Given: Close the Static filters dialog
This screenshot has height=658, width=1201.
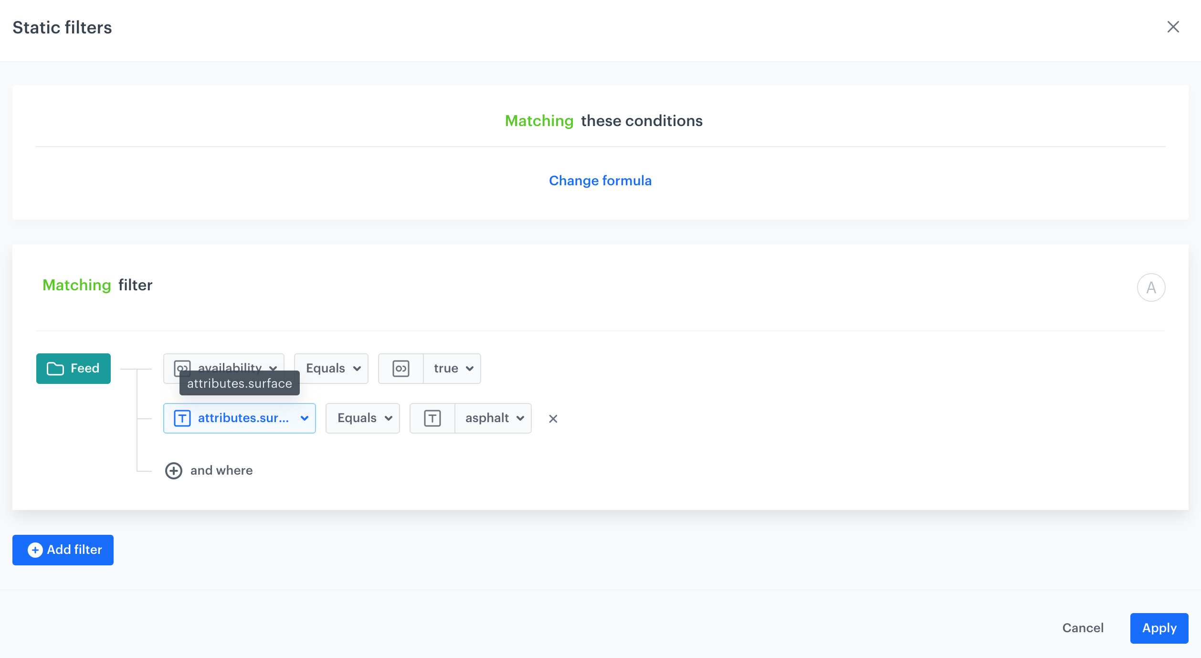Looking at the screenshot, I should tap(1173, 27).
